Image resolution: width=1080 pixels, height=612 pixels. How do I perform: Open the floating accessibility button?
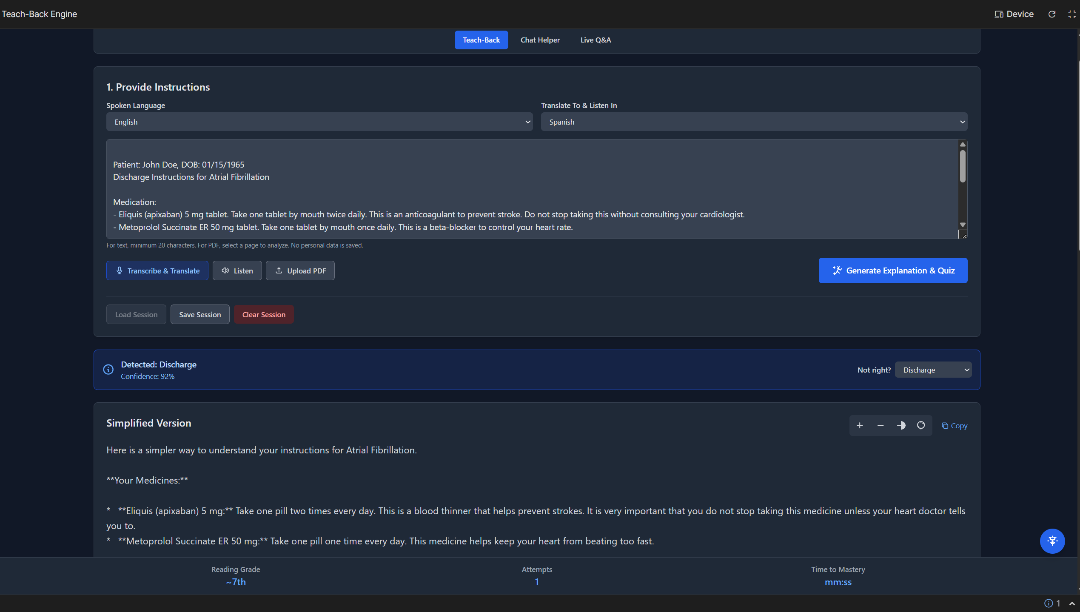tap(1052, 541)
